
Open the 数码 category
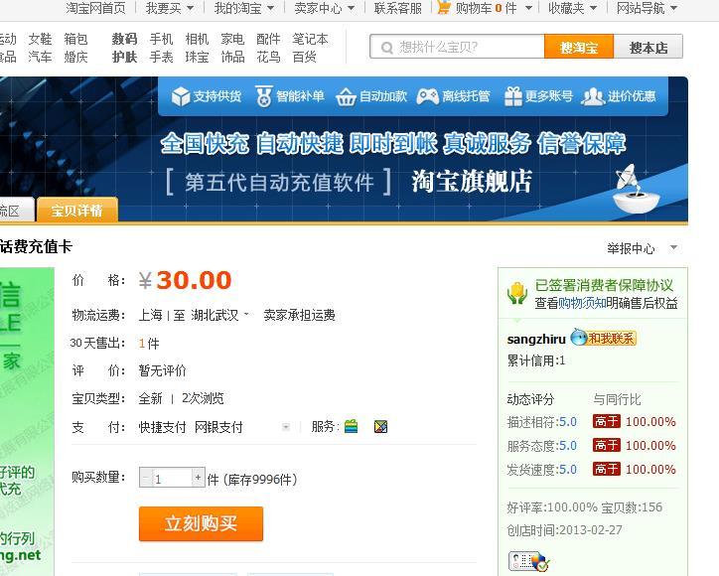coord(124,39)
